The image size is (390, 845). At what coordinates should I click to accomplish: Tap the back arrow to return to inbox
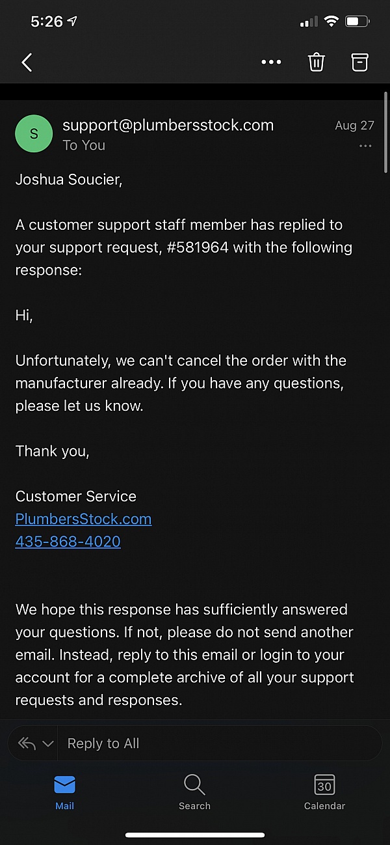27,62
